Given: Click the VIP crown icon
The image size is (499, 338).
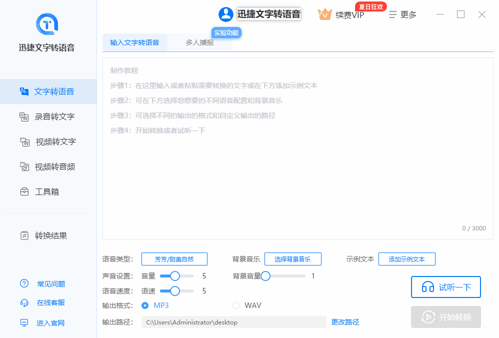Looking at the screenshot, I should (x=325, y=14).
